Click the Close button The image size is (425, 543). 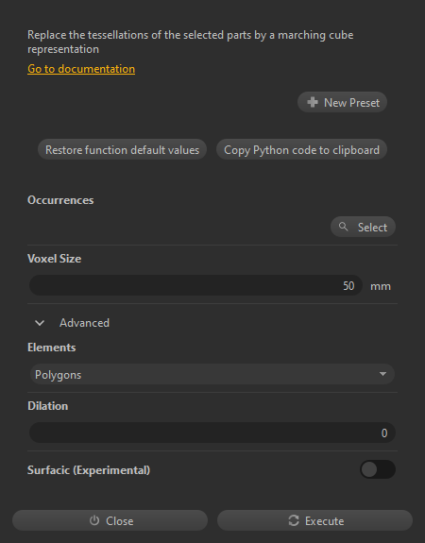110,520
